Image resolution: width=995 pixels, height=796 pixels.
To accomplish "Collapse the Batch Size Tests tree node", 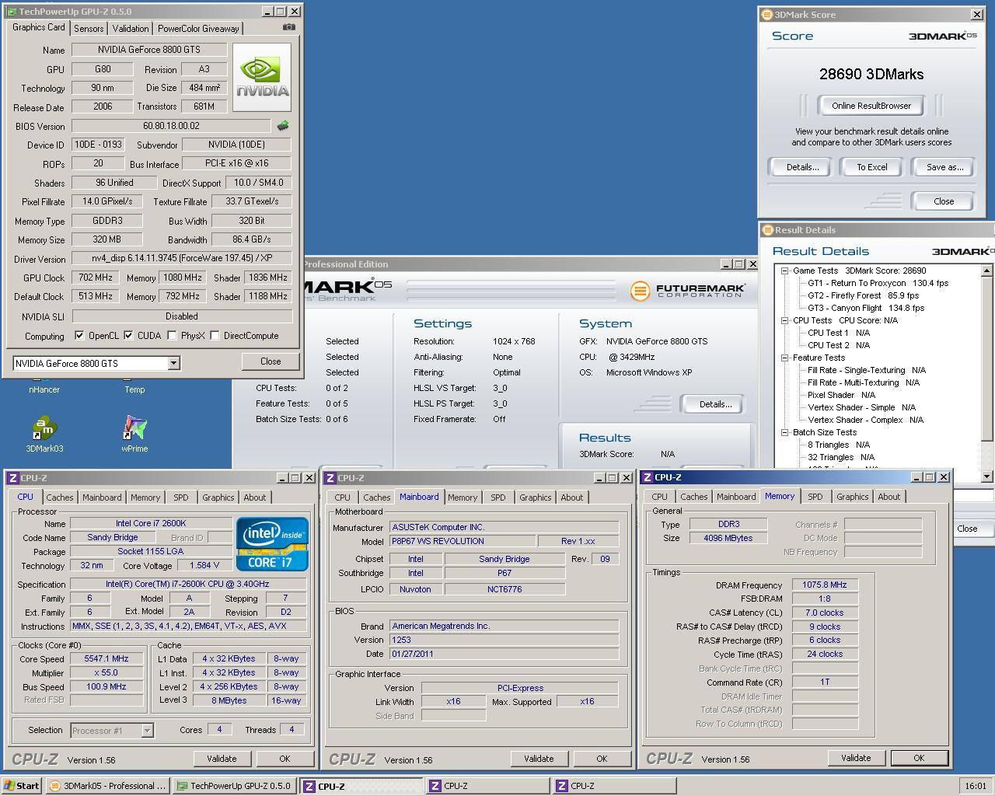I will (785, 432).
